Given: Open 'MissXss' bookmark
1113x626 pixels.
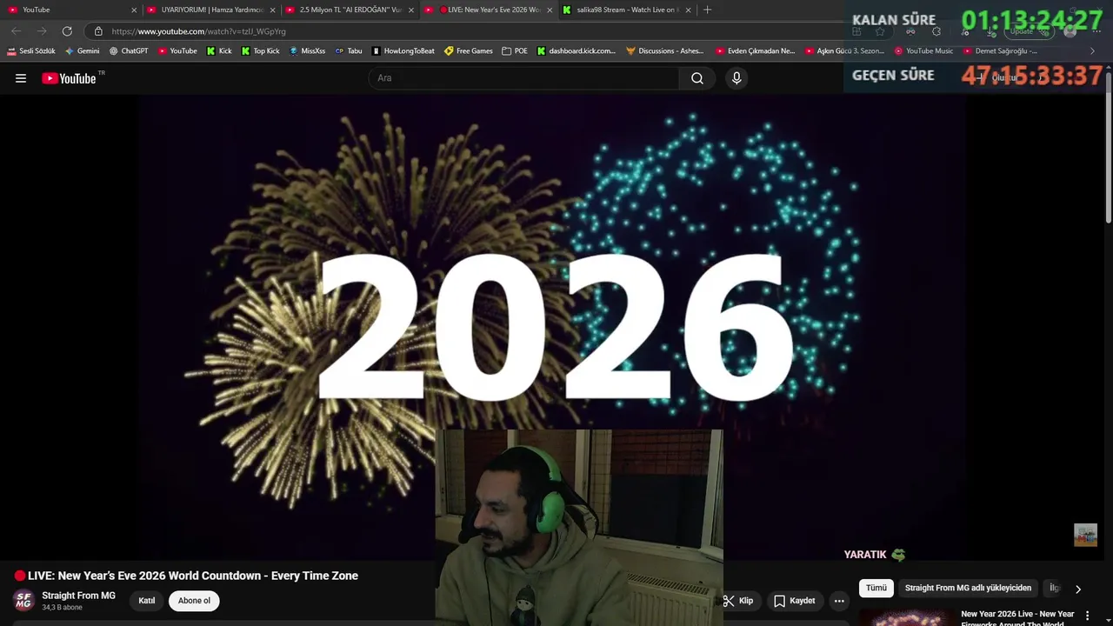Looking at the screenshot, I should pos(307,51).
